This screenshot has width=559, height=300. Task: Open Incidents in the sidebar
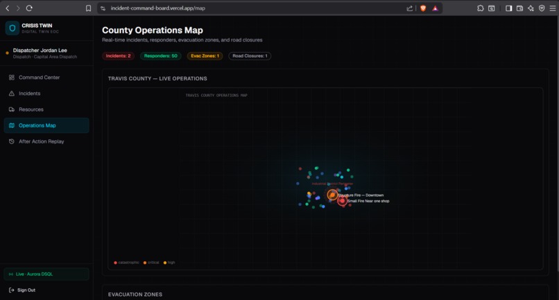click(x=46, y=94)
